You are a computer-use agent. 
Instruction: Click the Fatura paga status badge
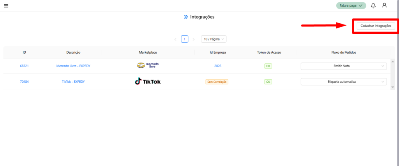click(x=351, y=5)
